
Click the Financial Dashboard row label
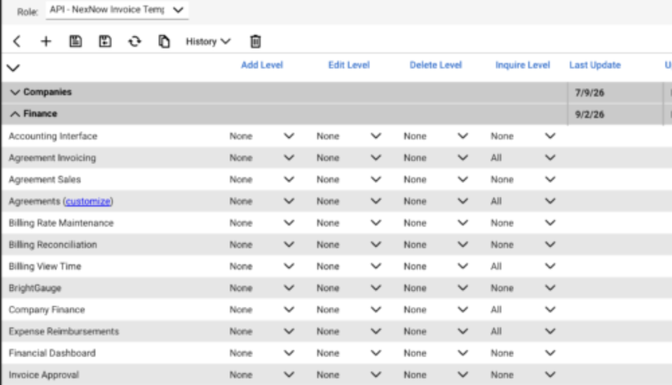[x=52, y=353]
